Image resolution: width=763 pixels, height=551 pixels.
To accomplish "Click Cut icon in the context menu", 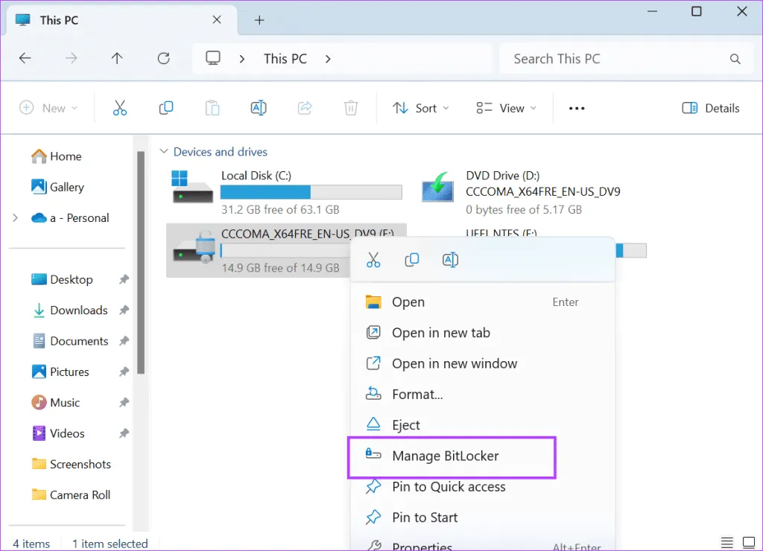I will (373, 260).
